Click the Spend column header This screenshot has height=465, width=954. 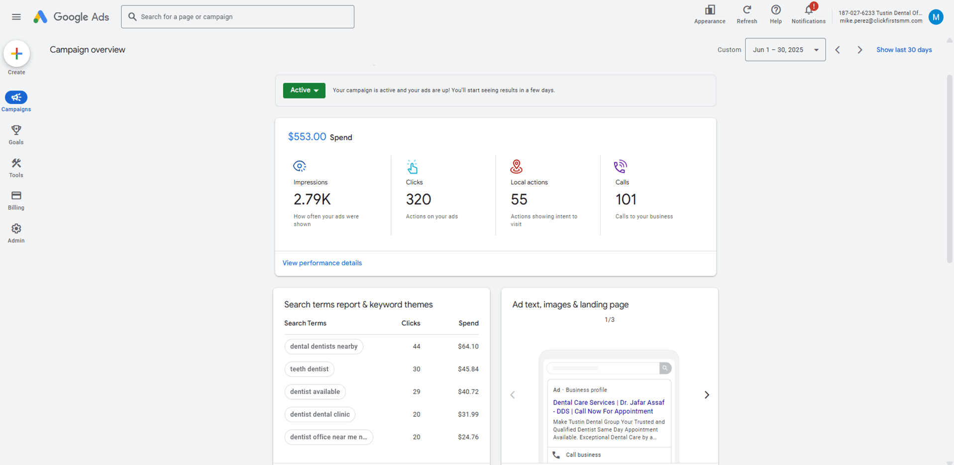click(x=468, y=323)
